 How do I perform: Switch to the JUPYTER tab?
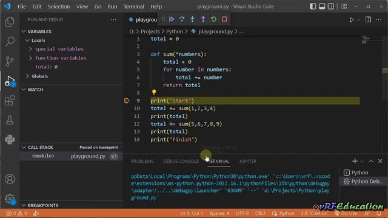click(x=248, y=161)
